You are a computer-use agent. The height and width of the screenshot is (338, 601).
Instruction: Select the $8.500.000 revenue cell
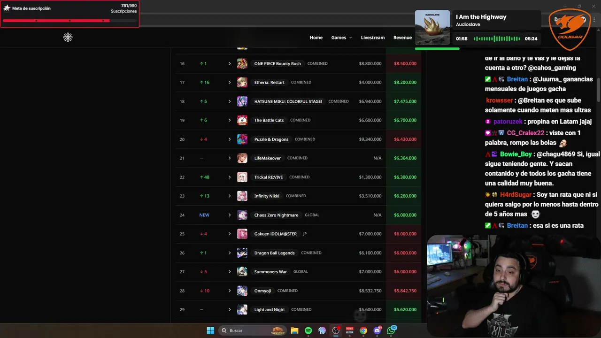click(x=405, y=63)
